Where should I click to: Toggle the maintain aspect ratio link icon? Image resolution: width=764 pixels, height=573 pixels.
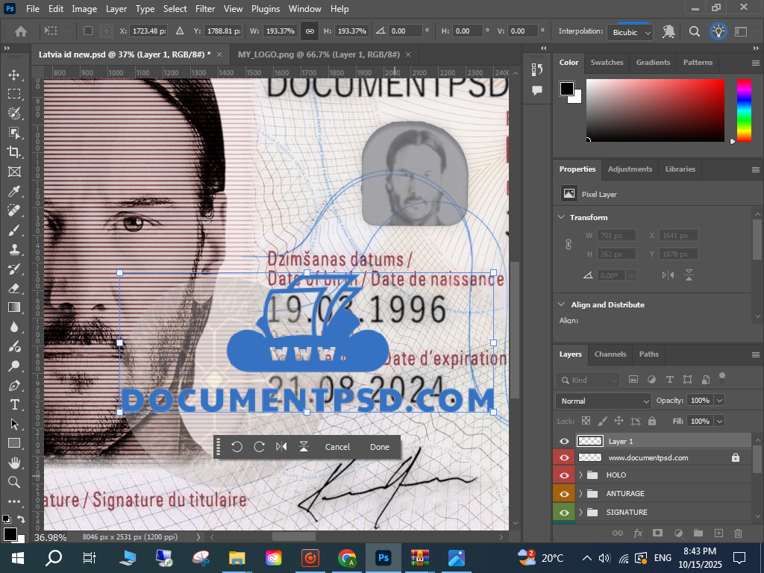point(309,31)
